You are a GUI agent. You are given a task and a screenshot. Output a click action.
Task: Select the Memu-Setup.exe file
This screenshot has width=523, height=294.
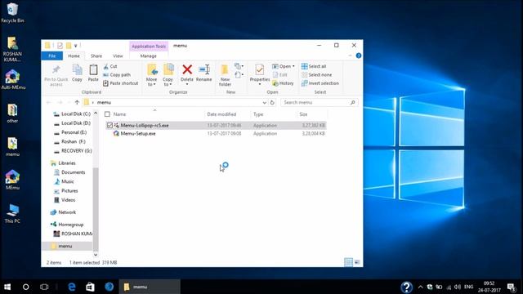point(138,134)
